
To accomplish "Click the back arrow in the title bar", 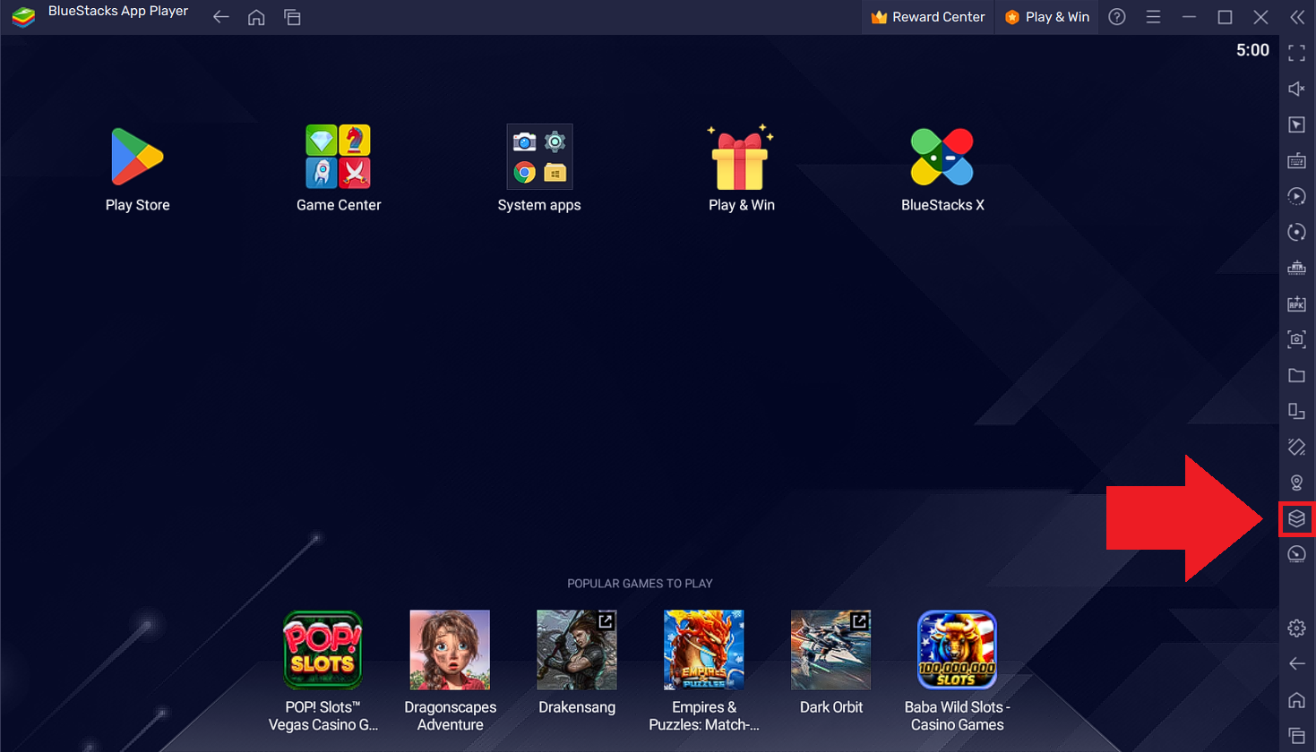I will 221,17.
